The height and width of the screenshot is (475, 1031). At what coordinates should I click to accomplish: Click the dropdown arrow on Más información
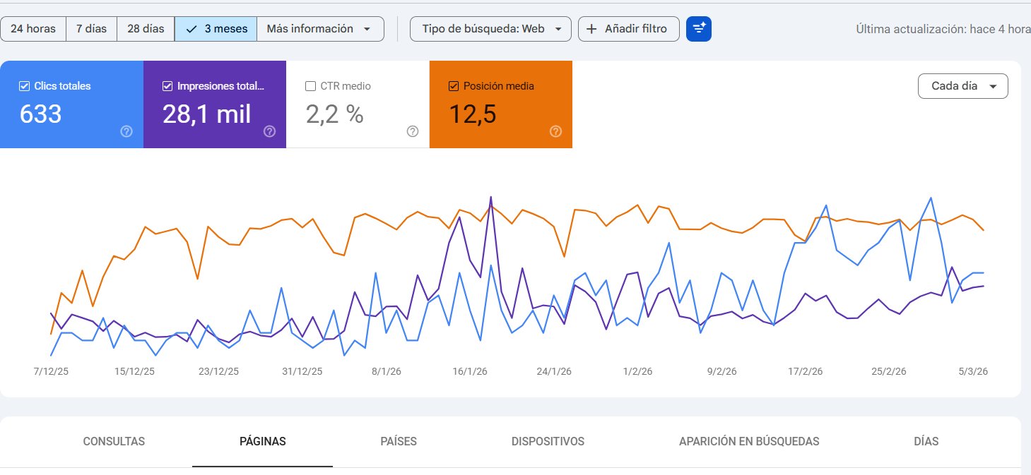(367, 29)
